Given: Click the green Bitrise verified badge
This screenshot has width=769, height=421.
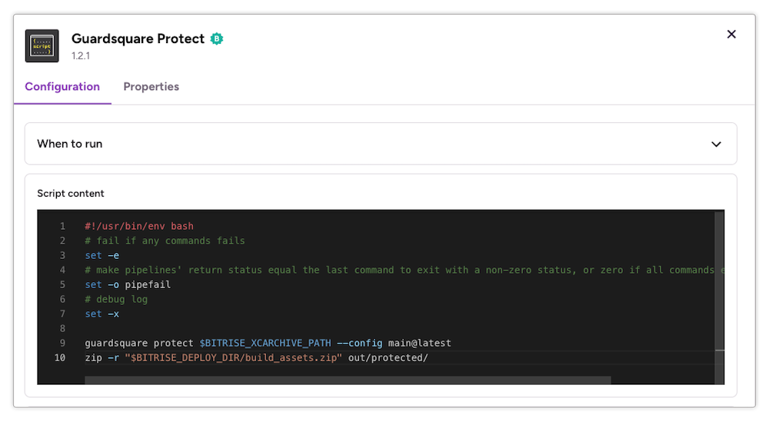Looking at the screenshot, I should [x=217, y=38].
